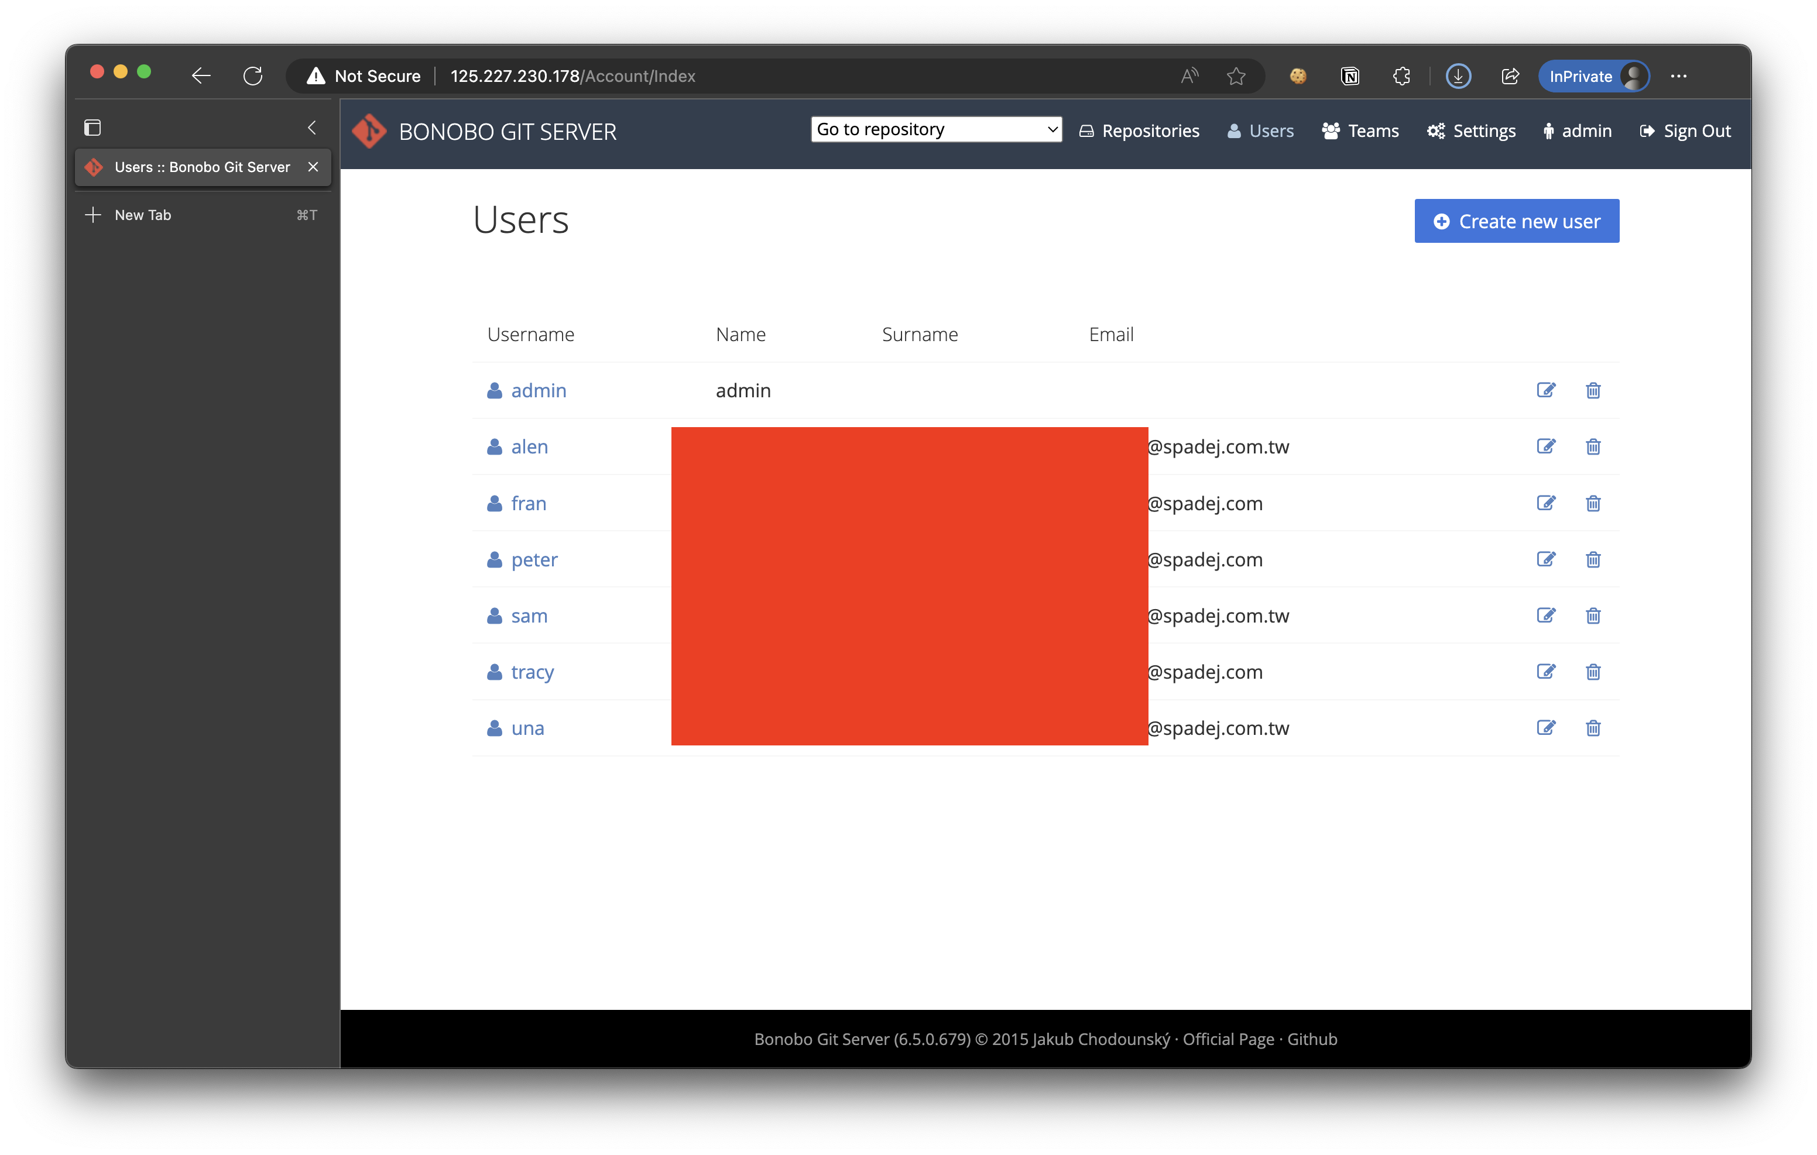1817x1155 pixels.
Task: Close the Users :: Bonobo Git Server tab
Action: (x=313, y=167)
